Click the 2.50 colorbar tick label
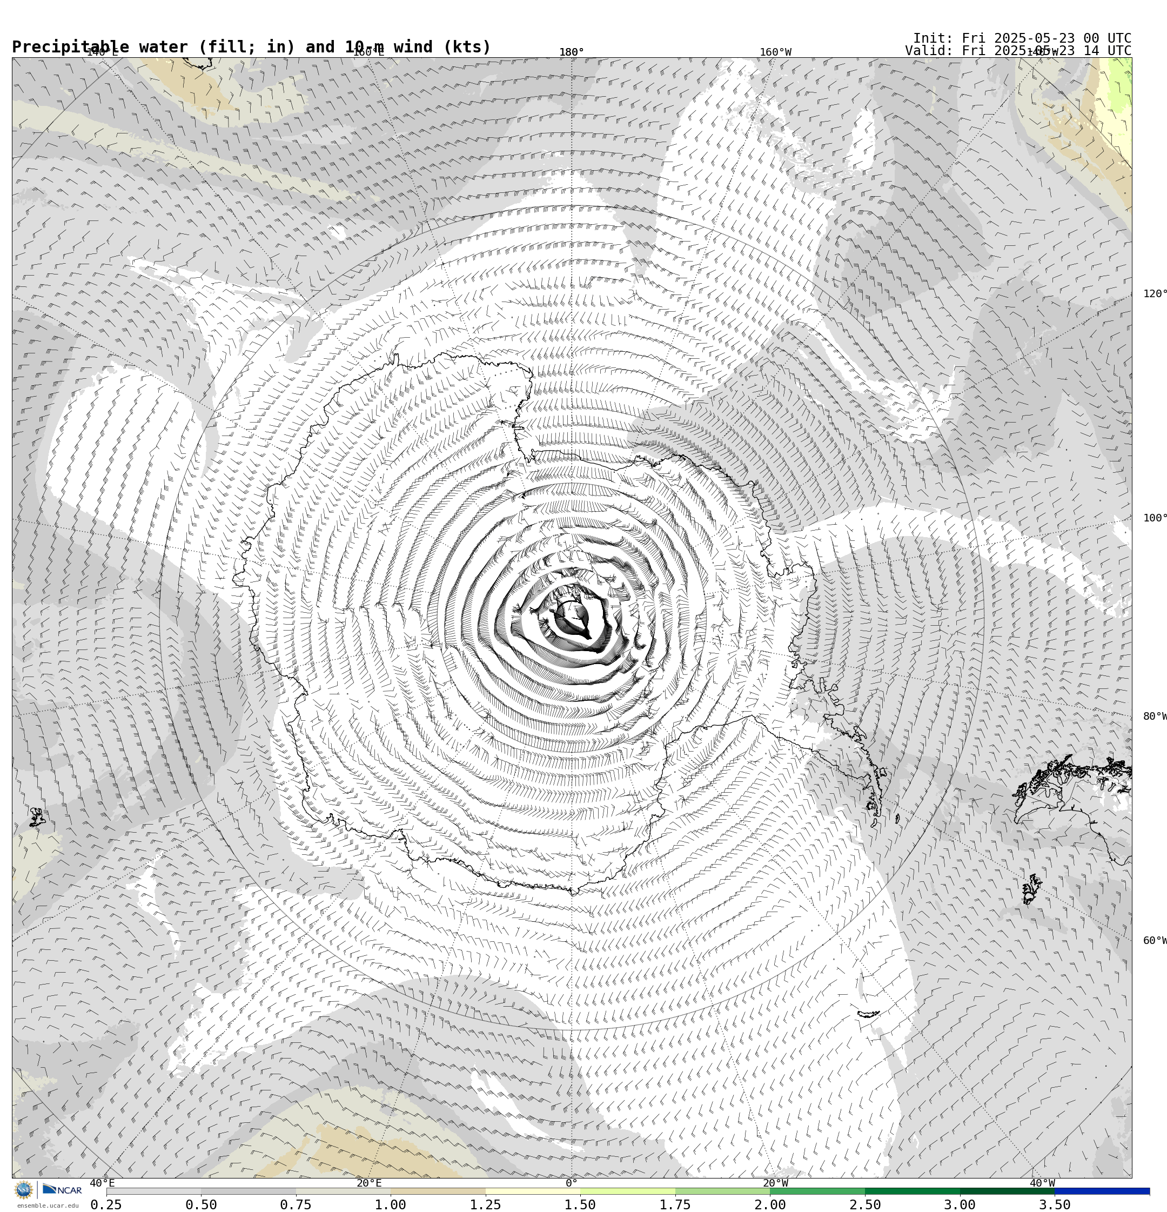 (864, 1204)
